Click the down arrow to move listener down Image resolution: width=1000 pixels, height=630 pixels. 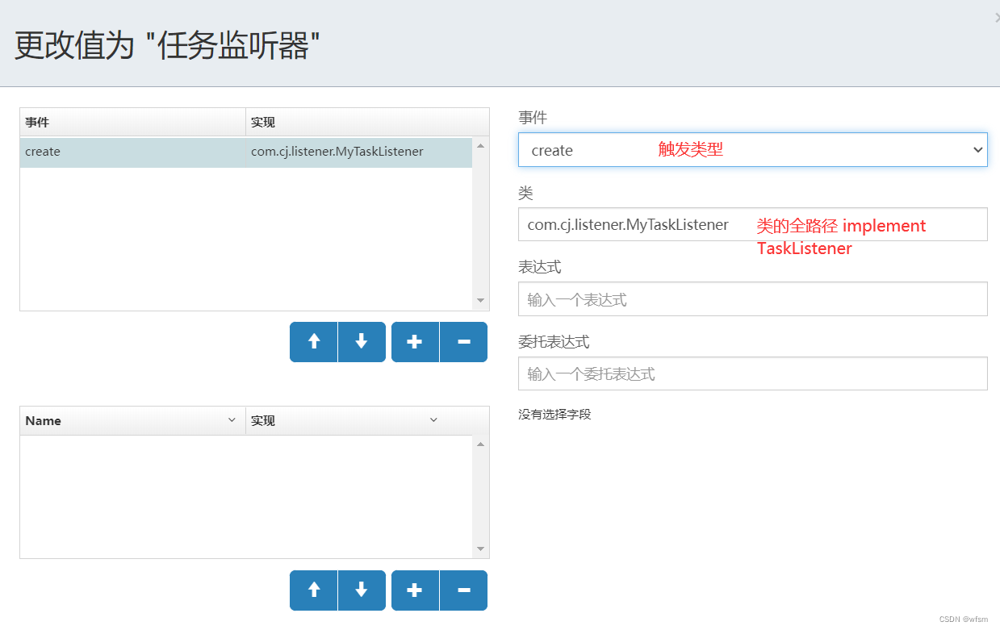362,341
